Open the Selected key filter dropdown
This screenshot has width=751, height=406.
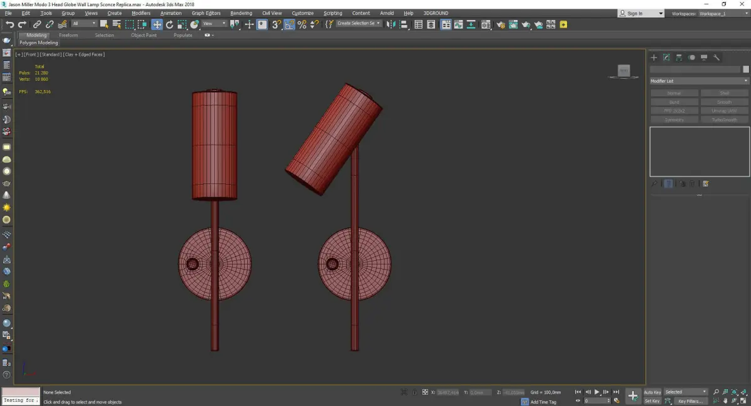point(686,392)
